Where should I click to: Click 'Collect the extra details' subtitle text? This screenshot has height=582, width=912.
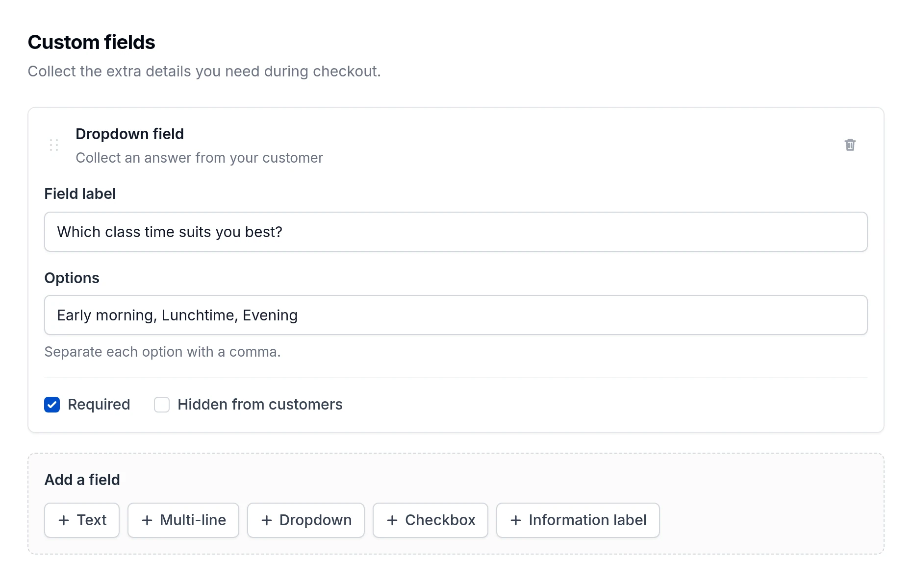204,72
